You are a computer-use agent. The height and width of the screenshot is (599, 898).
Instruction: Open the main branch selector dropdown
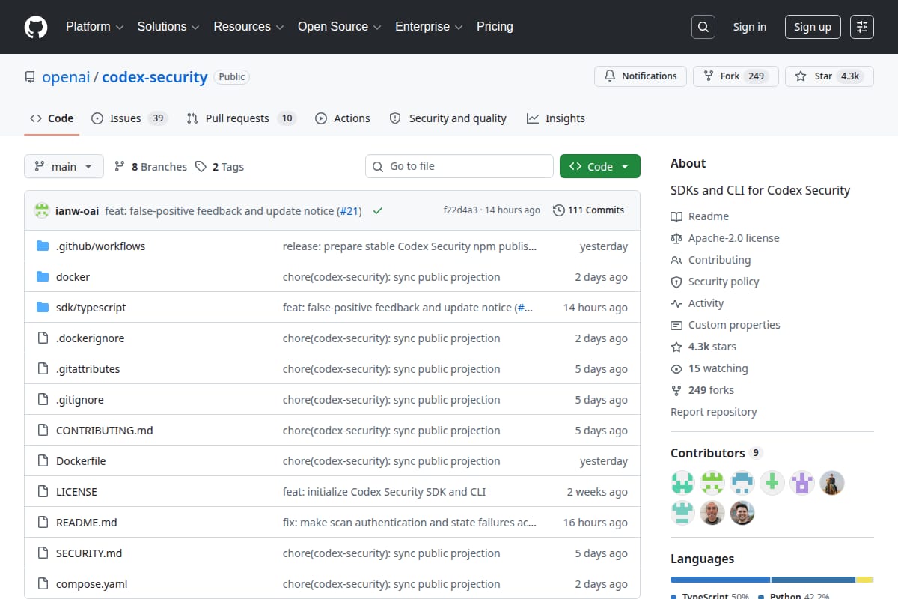(x=64, y=167)
